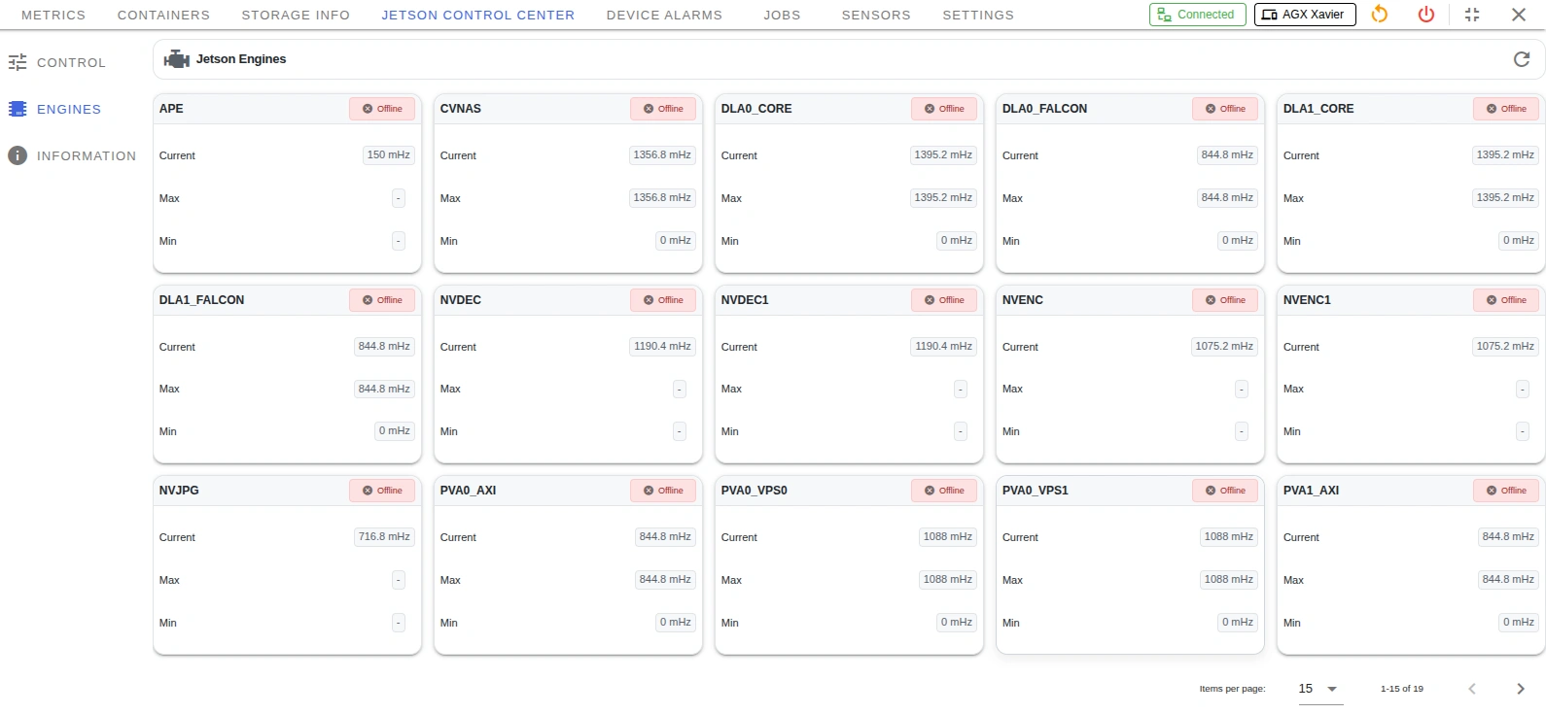
Task: Click the NVJPG current frequency value field
Action: pos(384,536)
